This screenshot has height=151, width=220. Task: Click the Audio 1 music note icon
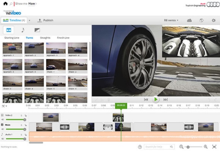click(x=2, y=134)
